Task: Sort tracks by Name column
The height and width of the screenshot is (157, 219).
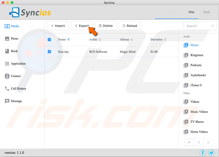Action: (x=64, y=40)
